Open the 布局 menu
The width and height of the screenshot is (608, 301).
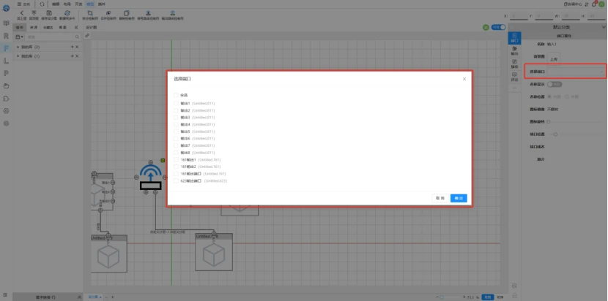tap(67, 4)
